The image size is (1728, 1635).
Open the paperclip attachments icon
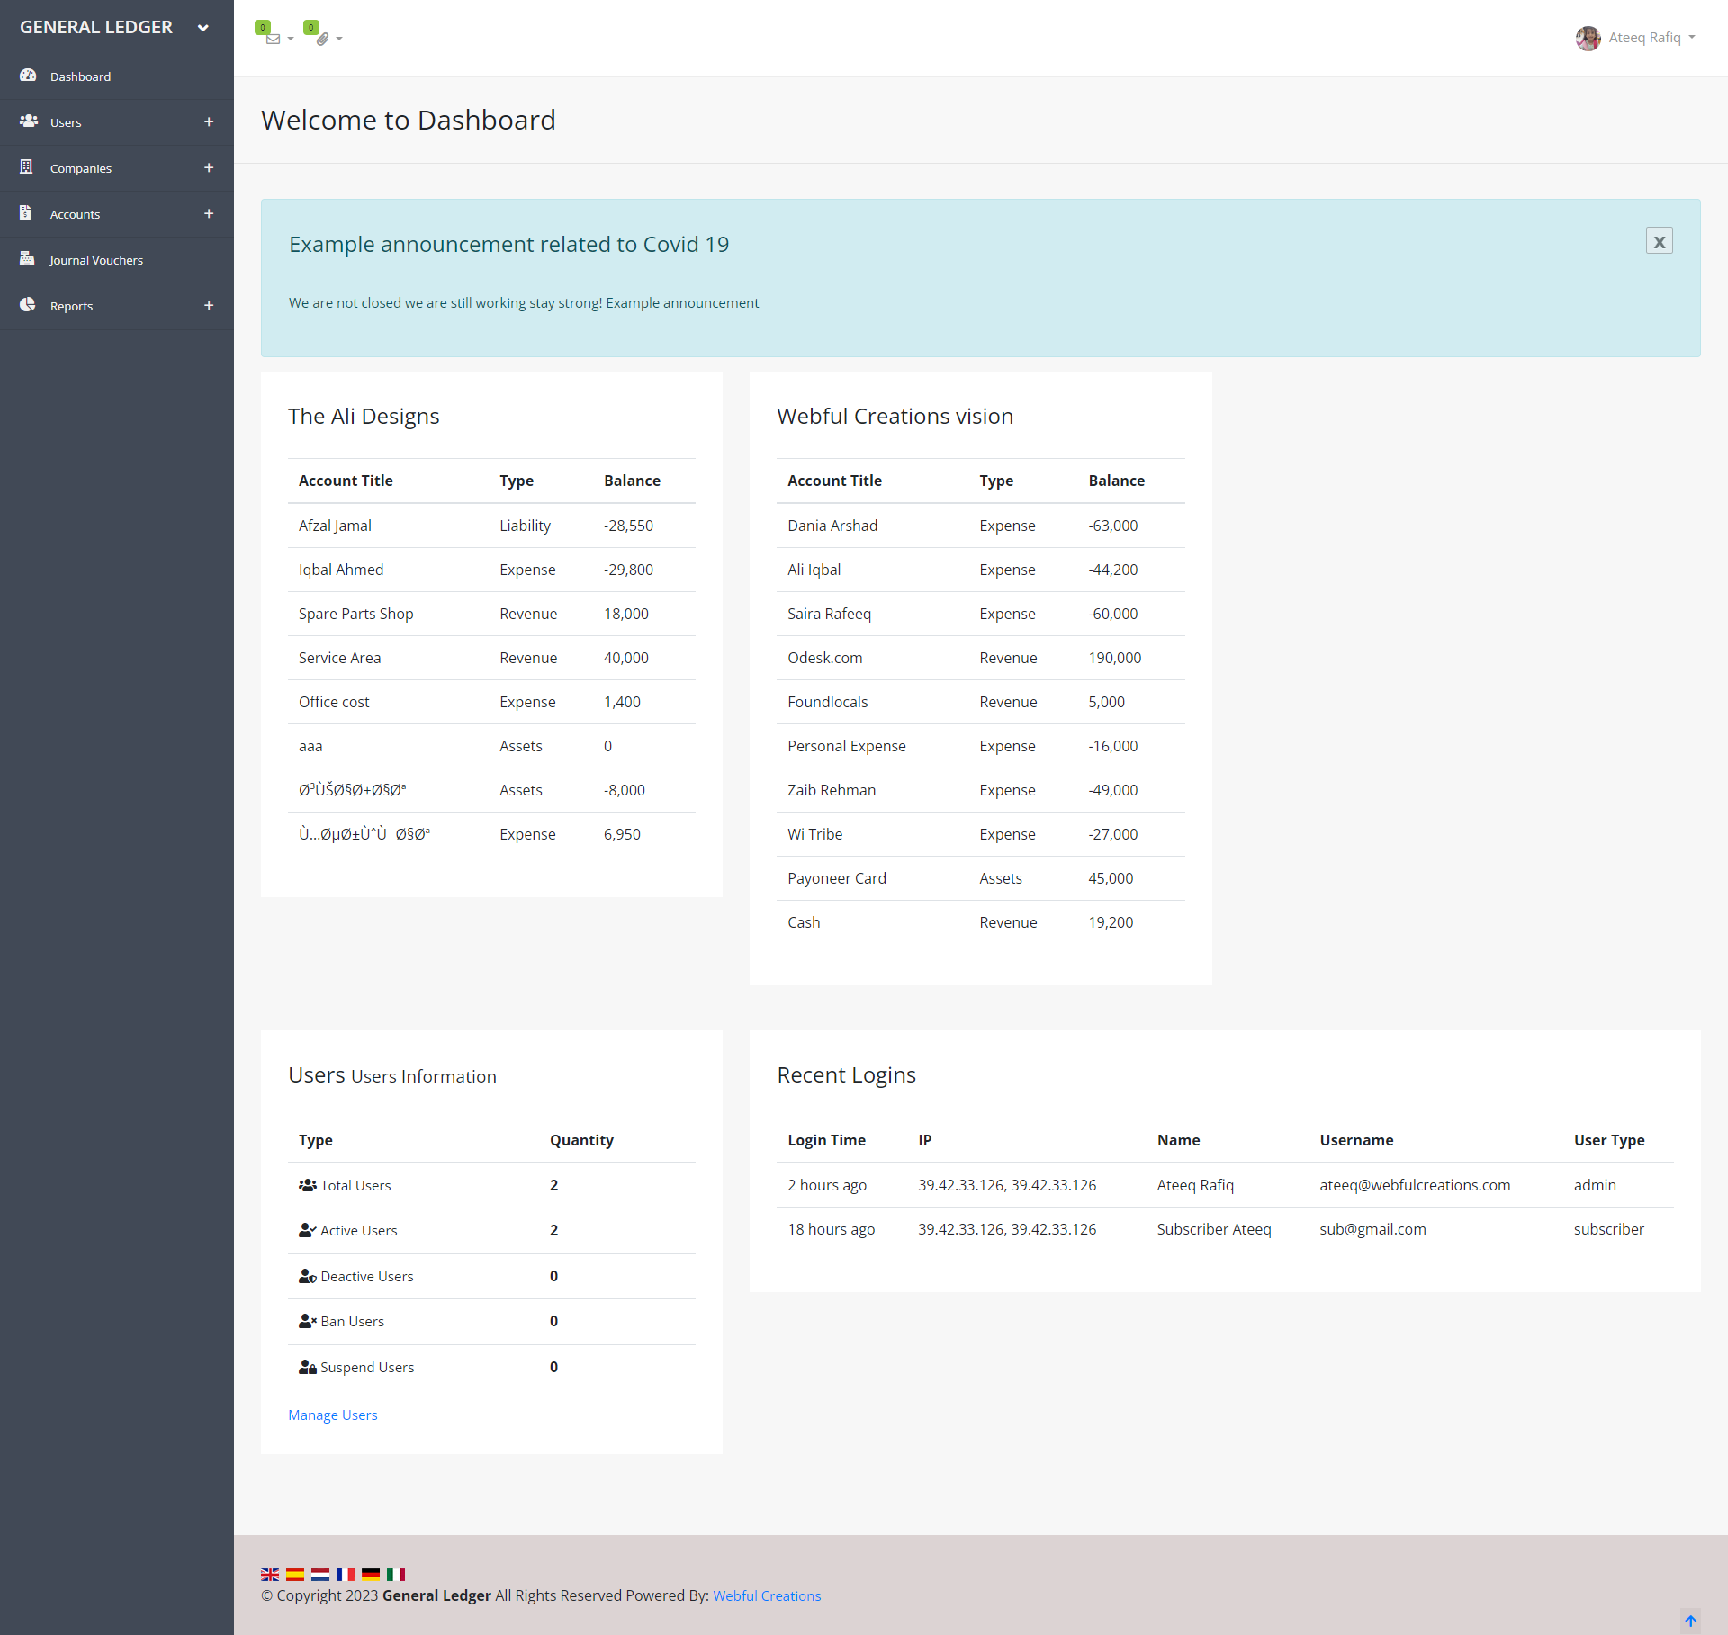(322, 39)
